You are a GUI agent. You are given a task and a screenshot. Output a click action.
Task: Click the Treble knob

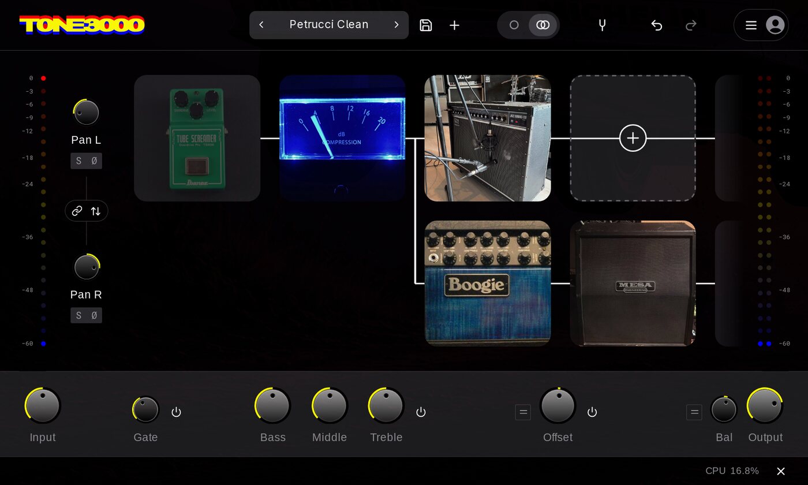coord(386,405)
